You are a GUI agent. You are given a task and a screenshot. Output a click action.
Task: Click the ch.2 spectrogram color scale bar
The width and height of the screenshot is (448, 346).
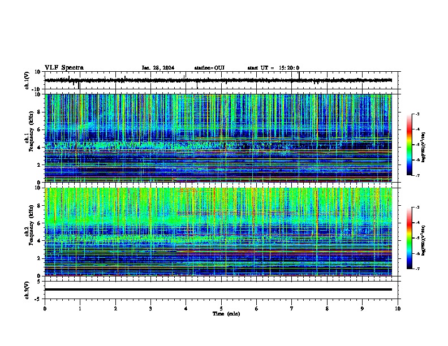pyautogui.click(x=410, y=238)
